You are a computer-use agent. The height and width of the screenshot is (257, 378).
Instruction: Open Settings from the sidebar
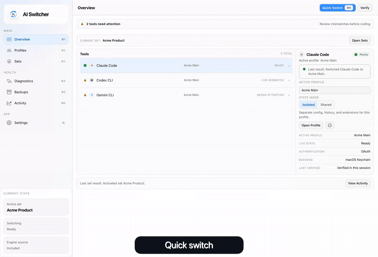pyautogui.click(x=36, y=123)
